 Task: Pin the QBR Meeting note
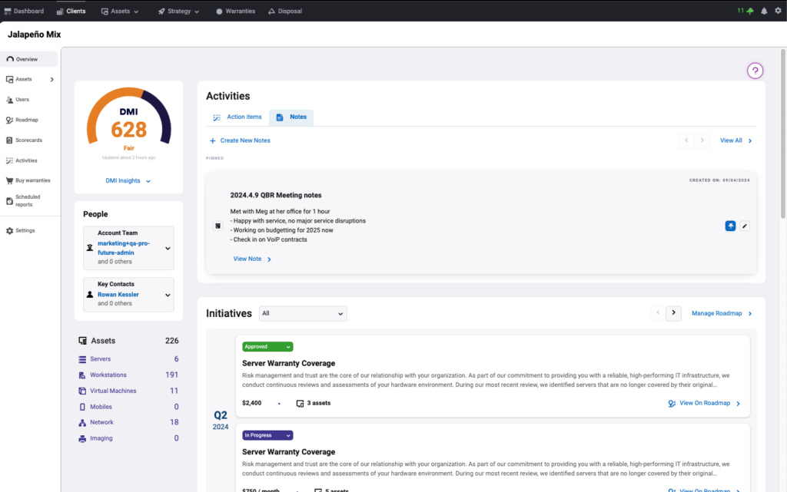click(730, 226)
